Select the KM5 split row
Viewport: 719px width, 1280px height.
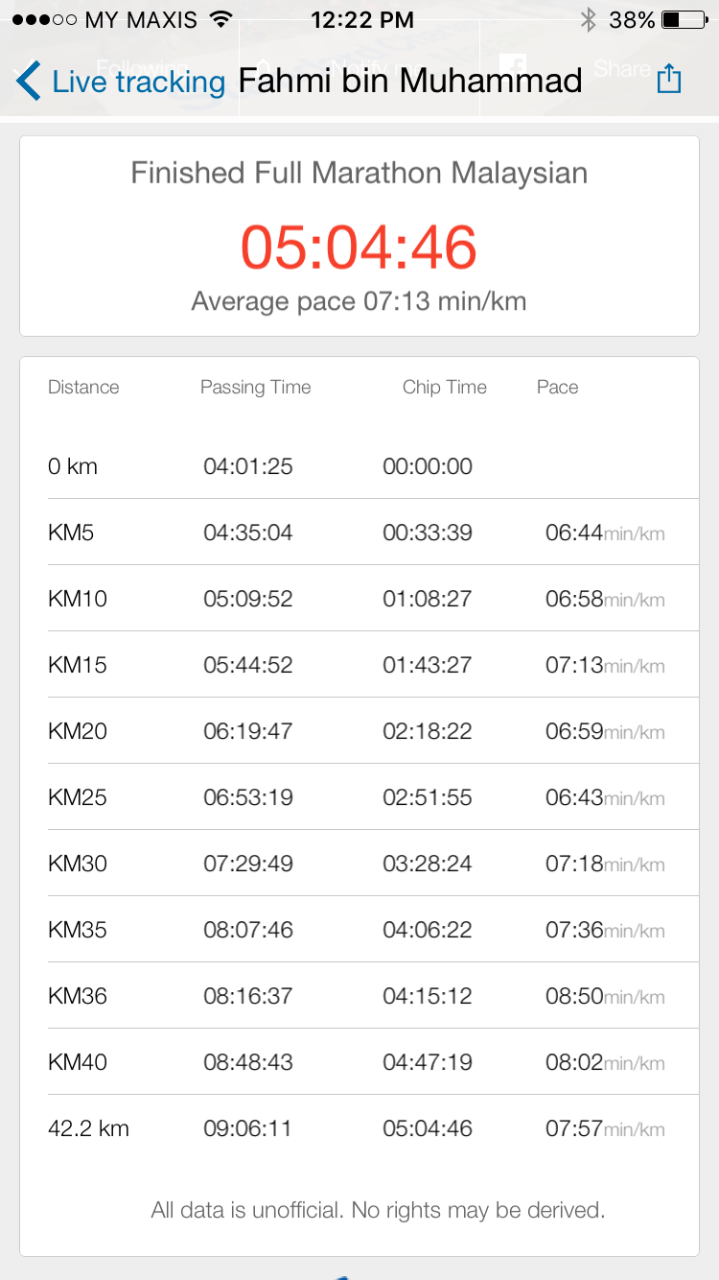(359, 533)
